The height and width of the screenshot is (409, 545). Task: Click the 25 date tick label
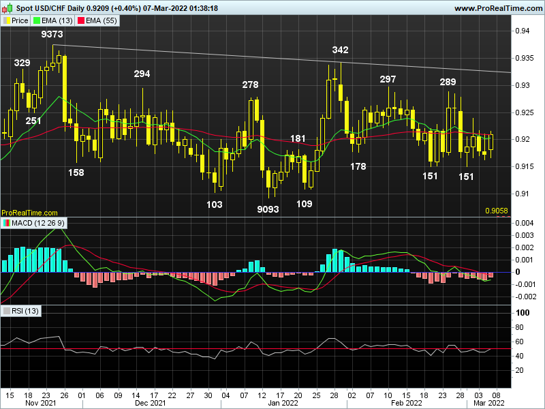point(316,395)
